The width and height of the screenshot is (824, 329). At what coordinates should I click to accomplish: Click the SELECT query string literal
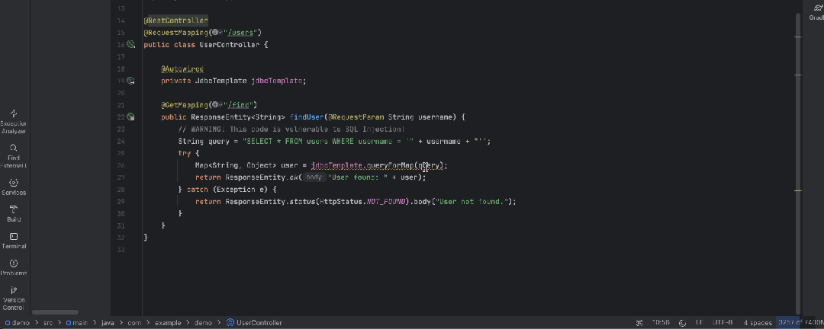tap(328, 141)
